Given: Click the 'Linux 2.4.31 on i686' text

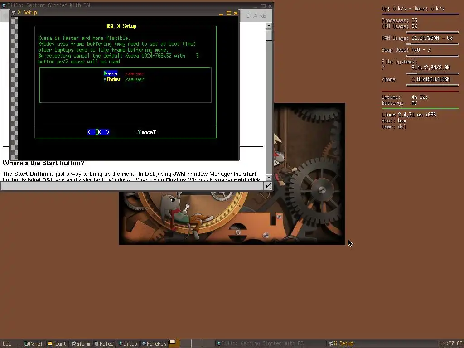Looking at the screenshot, I should (409, 115).
